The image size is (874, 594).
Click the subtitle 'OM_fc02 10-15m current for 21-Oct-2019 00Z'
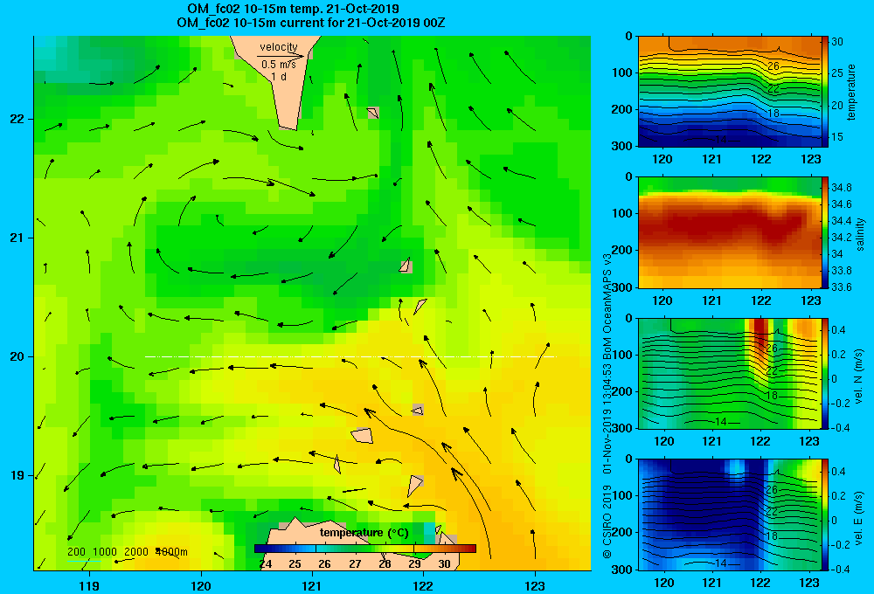point(310,23)
